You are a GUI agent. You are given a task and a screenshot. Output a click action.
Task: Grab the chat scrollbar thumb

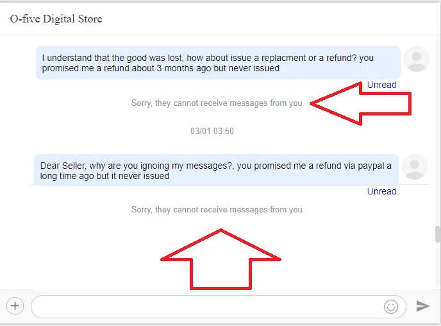(437, 235)
